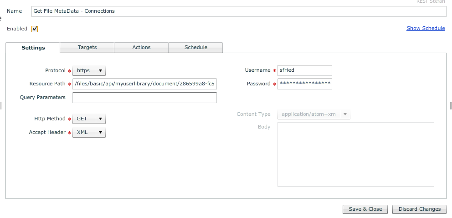Select the Password field
Viewport: 452px width, 218px height.
(304, 84)
